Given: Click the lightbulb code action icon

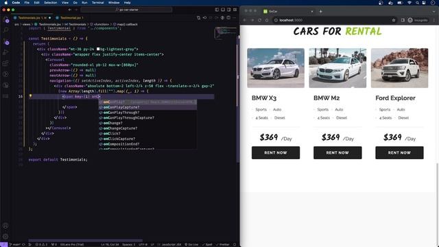Looking at the screenshot, I should [x=30, y=96].
